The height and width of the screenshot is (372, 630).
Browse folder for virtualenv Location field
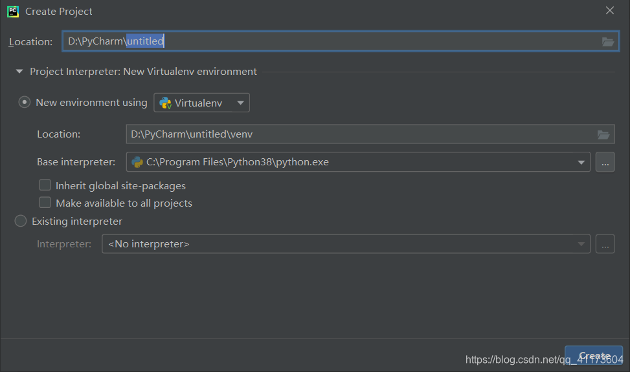click(x=603, y=134)
